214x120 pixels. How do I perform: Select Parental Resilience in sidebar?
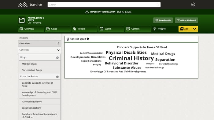coord(39,102)
